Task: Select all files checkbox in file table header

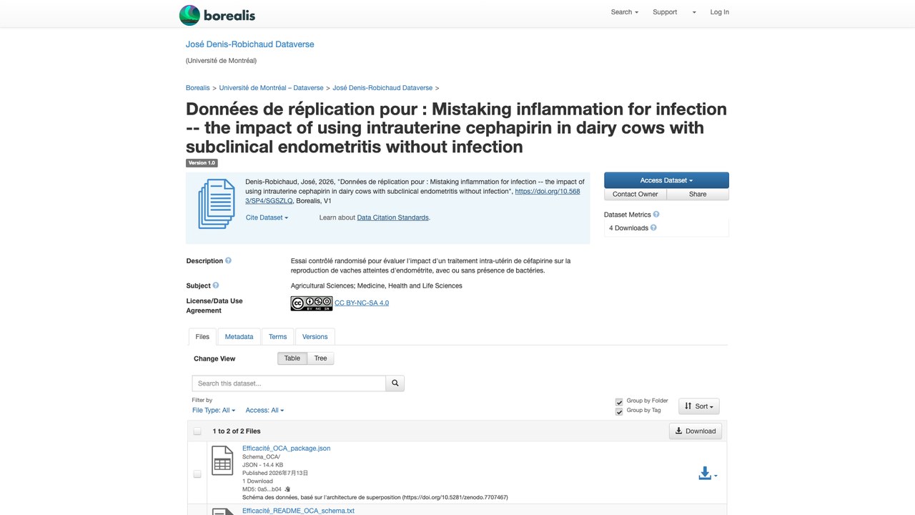Action: pyautogui.click(x=197, y=431)
